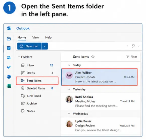Click the Sent Items paper plane icon
The image size is (146, 140).
[x=23, y=81]
